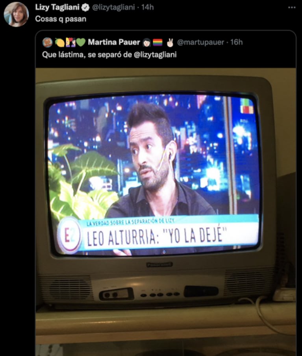Image resolution: width=302 pixels, height=356 pixels.
Task: Click the 14h timestamp
Action: [x=147, y=7]
